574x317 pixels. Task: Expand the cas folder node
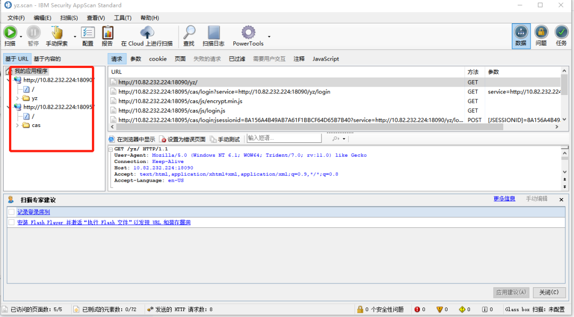[17, 125]
